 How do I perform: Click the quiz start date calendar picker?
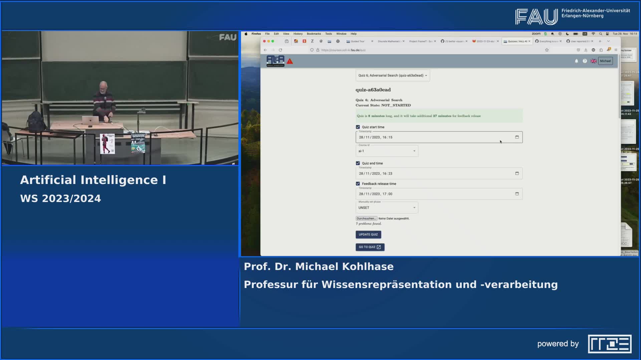click(517, 137)
